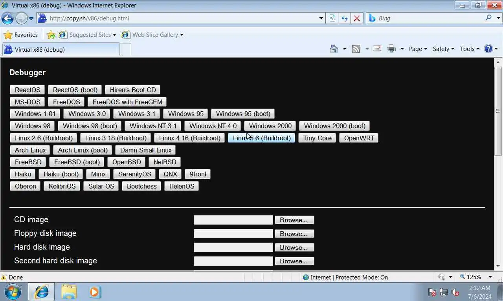Start KolibriOS
The image size is (503, 301).
point(62,186)
